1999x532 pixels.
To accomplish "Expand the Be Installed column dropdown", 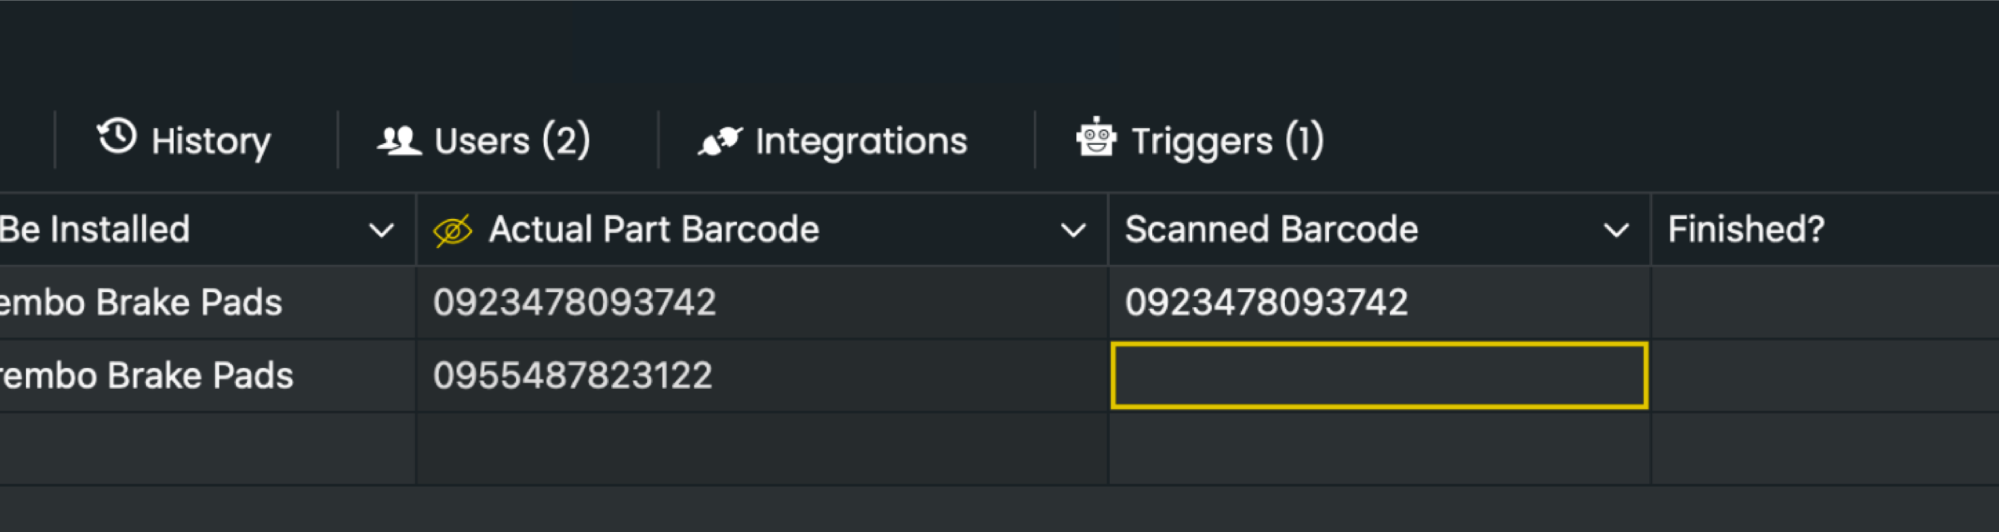I will click(x=381, y=231).
